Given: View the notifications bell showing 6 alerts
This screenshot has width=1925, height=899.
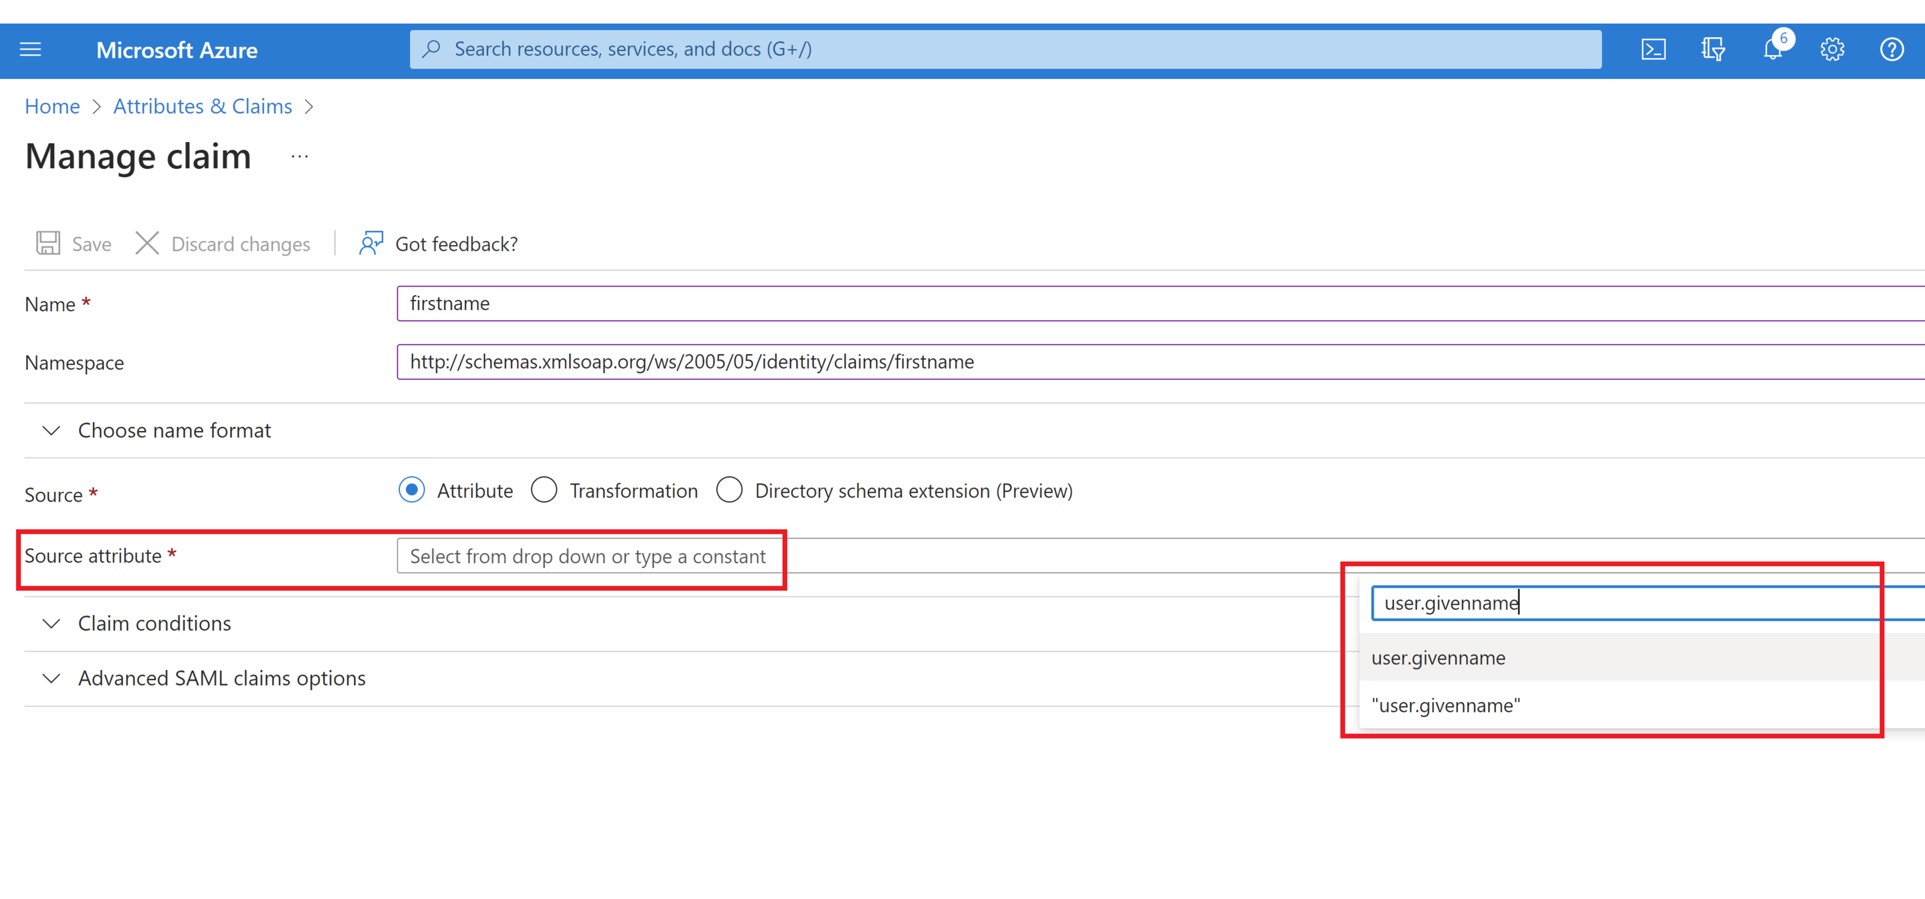Looking at the screenshot, I should click(1773, 49).
